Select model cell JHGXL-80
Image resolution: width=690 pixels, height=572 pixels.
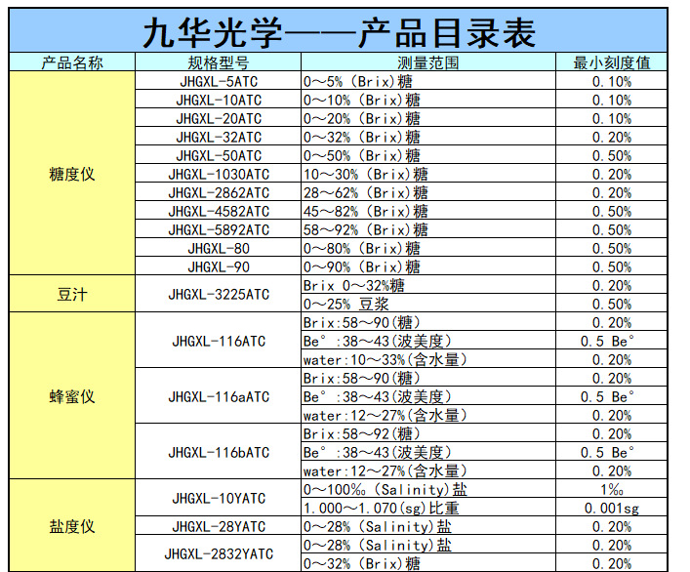[219, 248]
